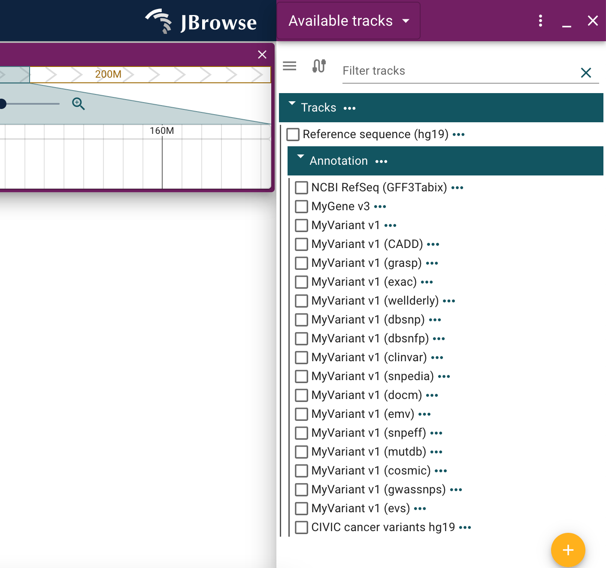Check the NCBI RefSeq (GFF3Tabix) track

pyautogui.click(x=302, y=187)
